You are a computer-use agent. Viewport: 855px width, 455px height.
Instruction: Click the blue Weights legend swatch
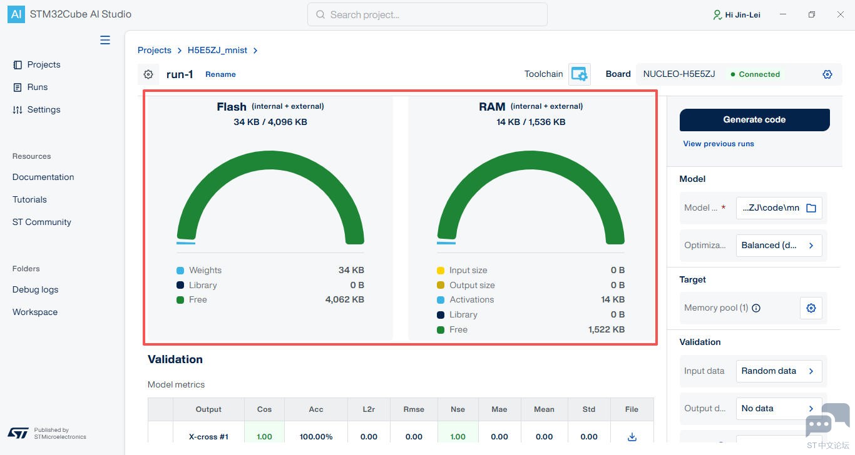point(180,271)
